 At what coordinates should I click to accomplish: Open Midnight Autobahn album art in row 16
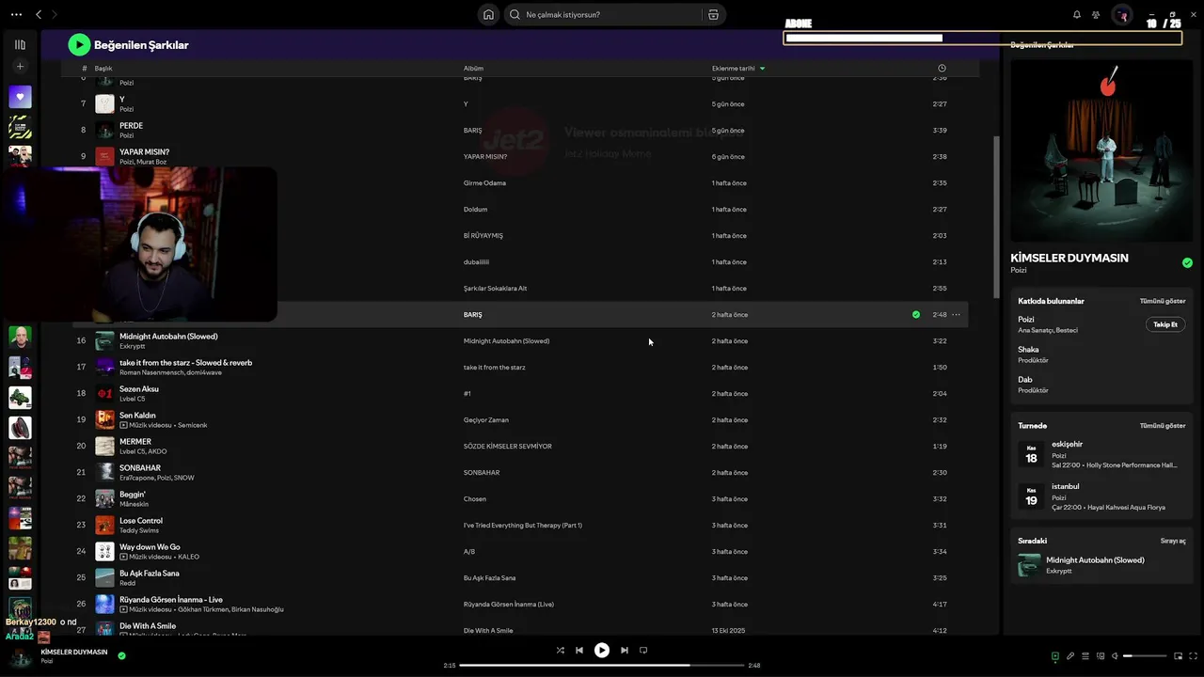pyautogui.click(x=104, y=340)
